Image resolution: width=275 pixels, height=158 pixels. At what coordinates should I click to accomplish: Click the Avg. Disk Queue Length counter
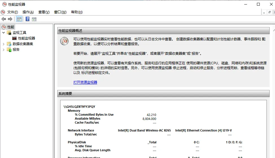(93, 150)
